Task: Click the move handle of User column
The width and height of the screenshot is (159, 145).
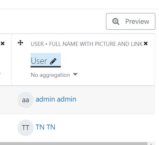Action: point(20,43)
